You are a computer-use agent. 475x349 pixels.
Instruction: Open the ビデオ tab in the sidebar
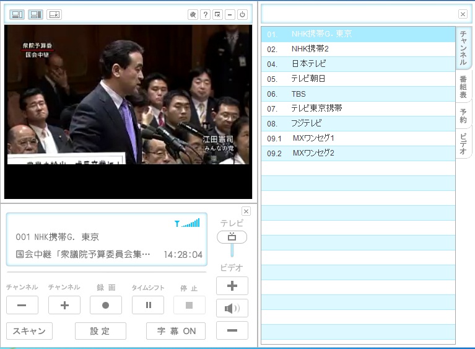[x=463, y=144]
